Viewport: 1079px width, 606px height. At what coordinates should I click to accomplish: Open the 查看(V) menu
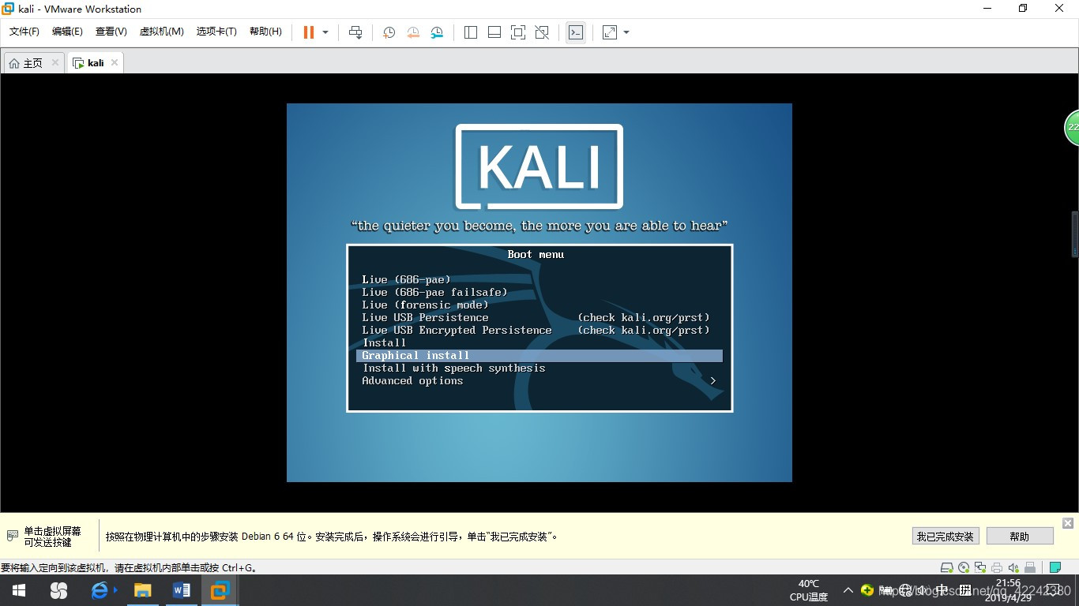pyautogui.click(x=111, y=32)
